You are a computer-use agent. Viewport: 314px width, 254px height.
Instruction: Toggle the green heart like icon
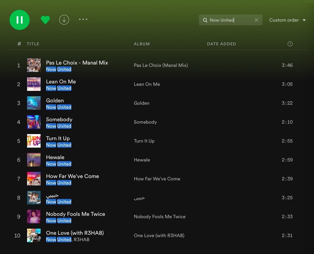click(45, 20)
